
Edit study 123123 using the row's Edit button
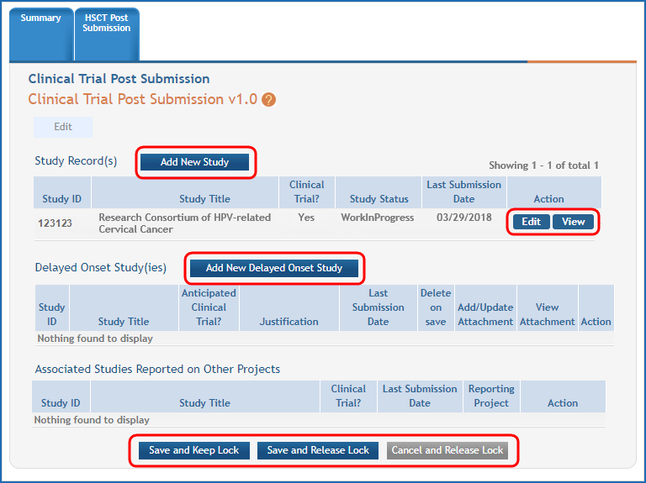pyautogui.click(x=531, y=222)
